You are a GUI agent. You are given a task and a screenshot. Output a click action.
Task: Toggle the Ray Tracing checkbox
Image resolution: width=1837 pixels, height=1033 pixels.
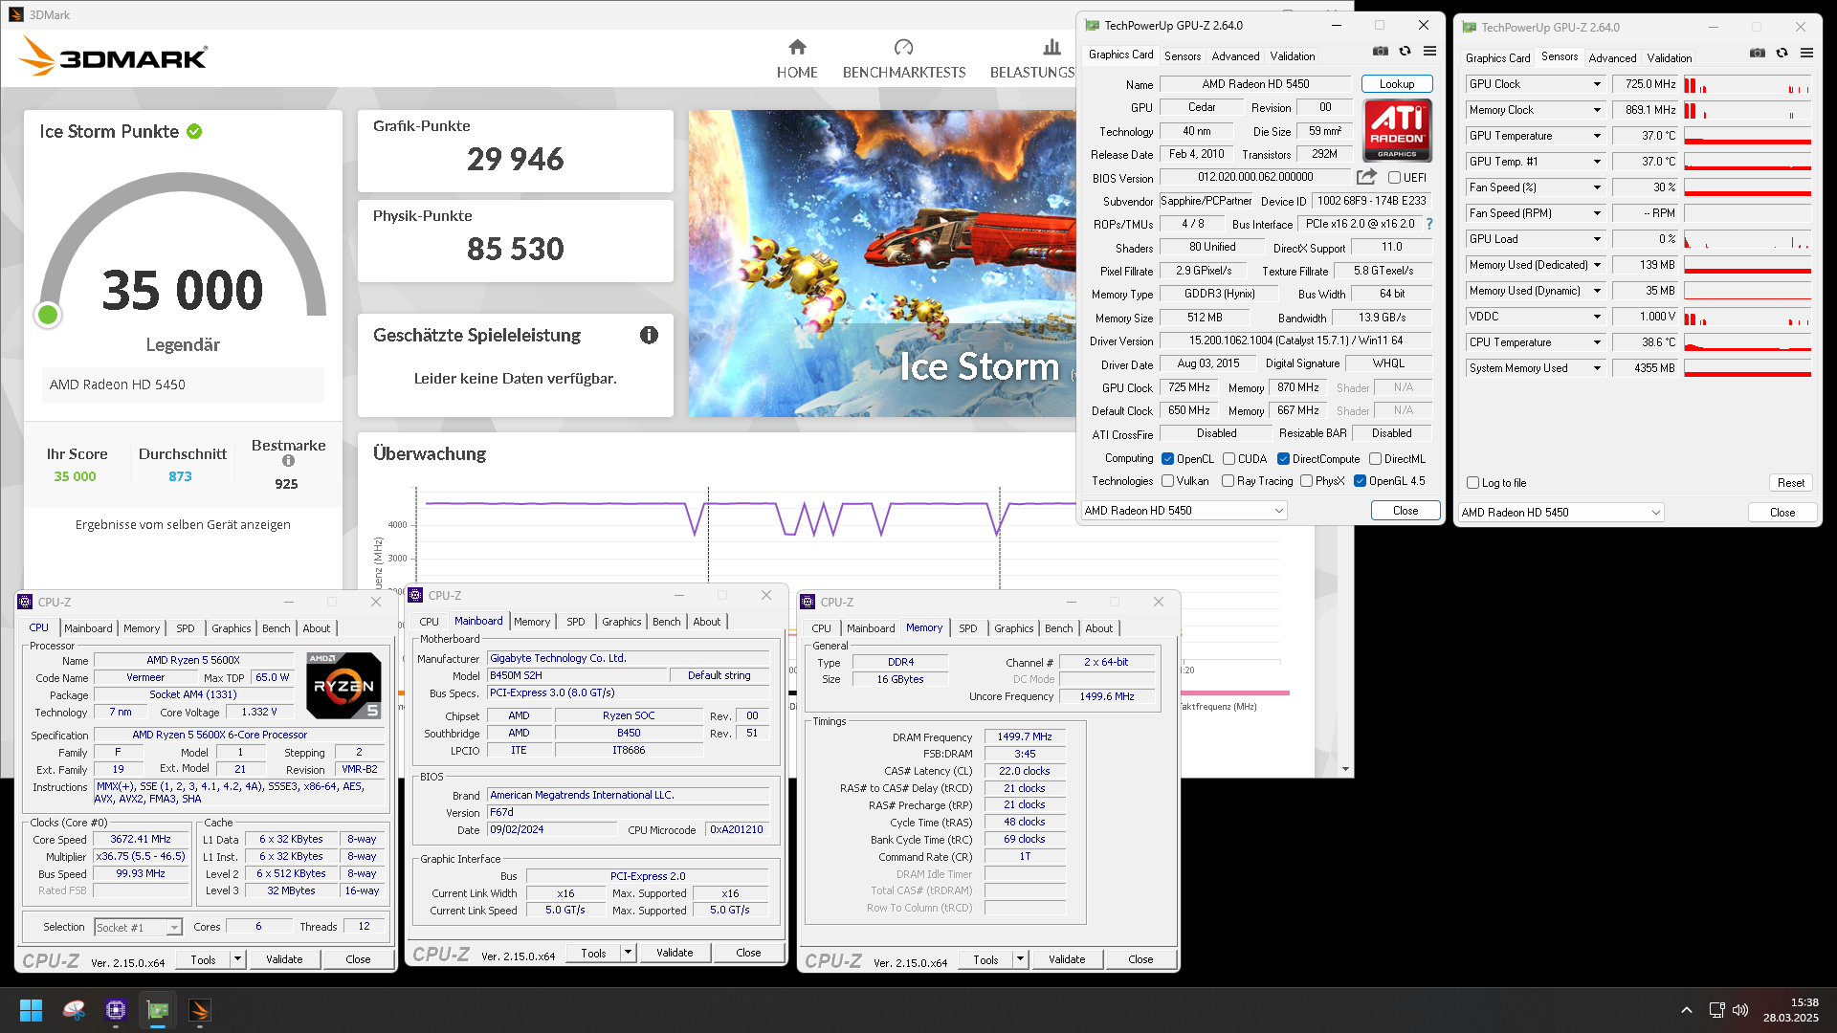(x=1228, y=481)
